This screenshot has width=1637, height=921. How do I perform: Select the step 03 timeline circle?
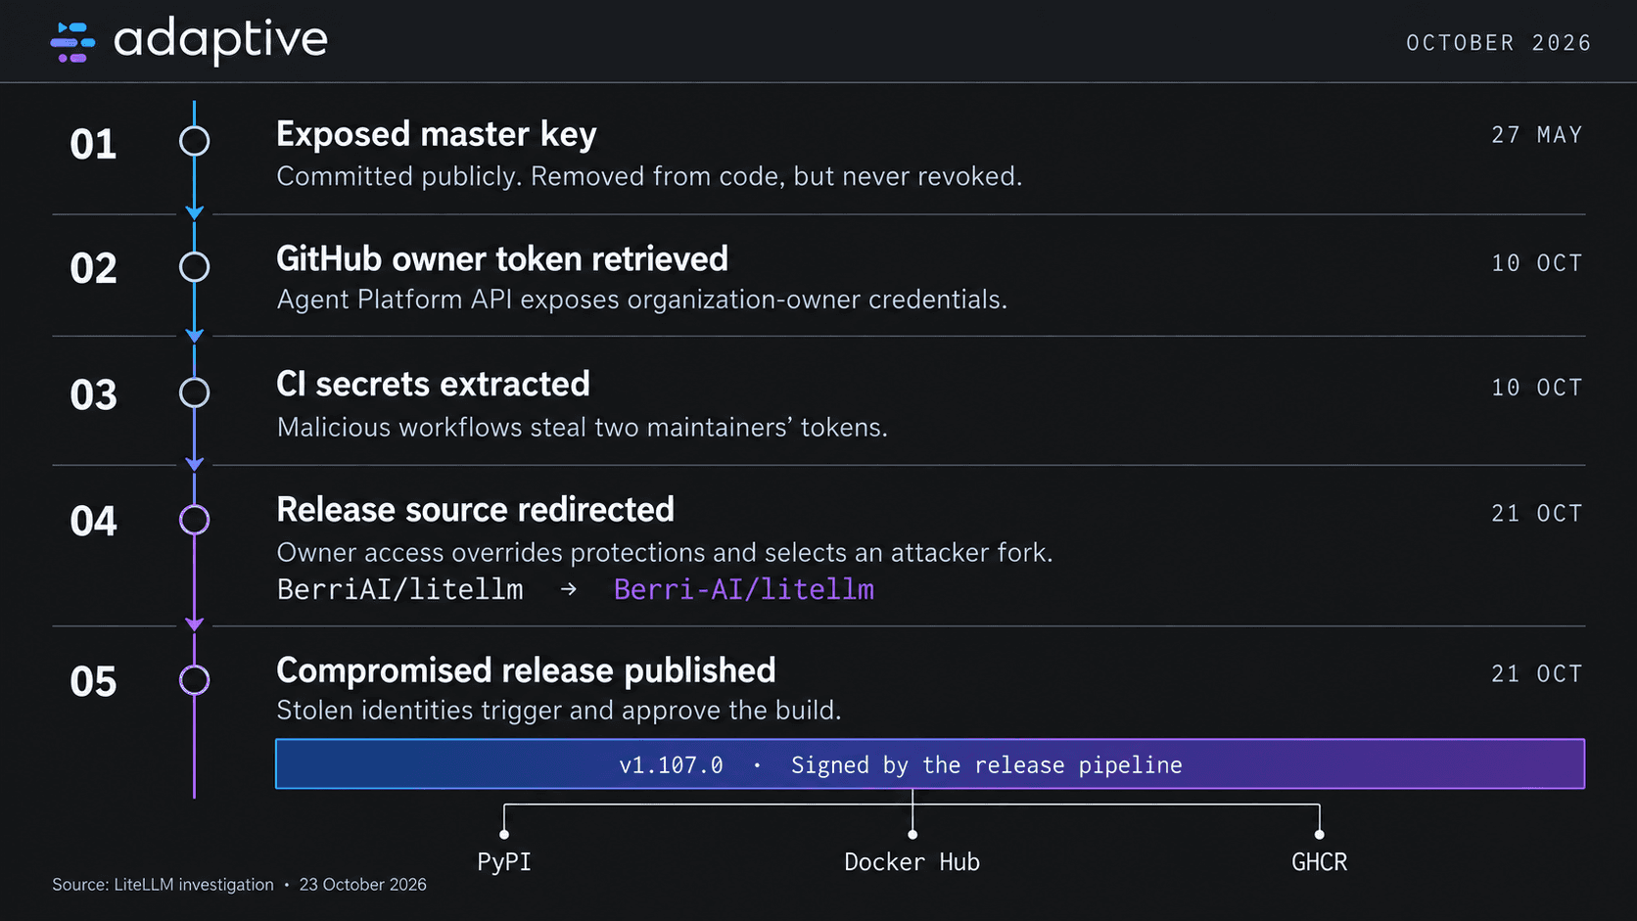point(194,392)
